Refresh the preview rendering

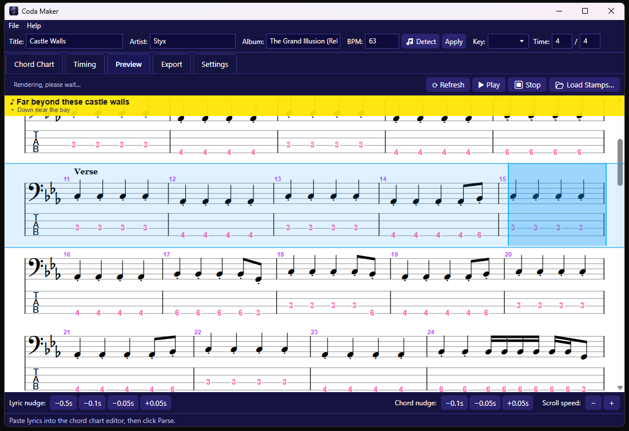click(448, 85)
